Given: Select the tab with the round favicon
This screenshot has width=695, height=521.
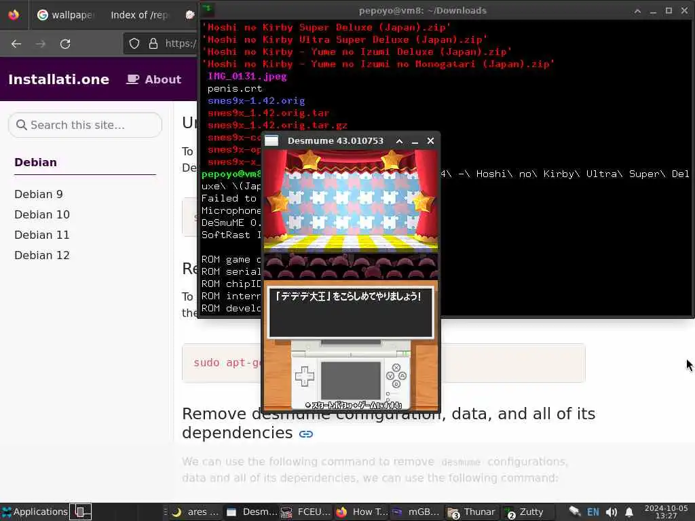Looking at the screenshot, I should pos(190,15).
